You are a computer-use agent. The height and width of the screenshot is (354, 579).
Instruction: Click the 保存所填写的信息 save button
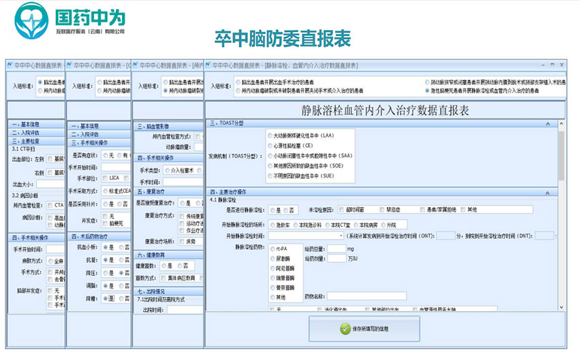[364, 329]
